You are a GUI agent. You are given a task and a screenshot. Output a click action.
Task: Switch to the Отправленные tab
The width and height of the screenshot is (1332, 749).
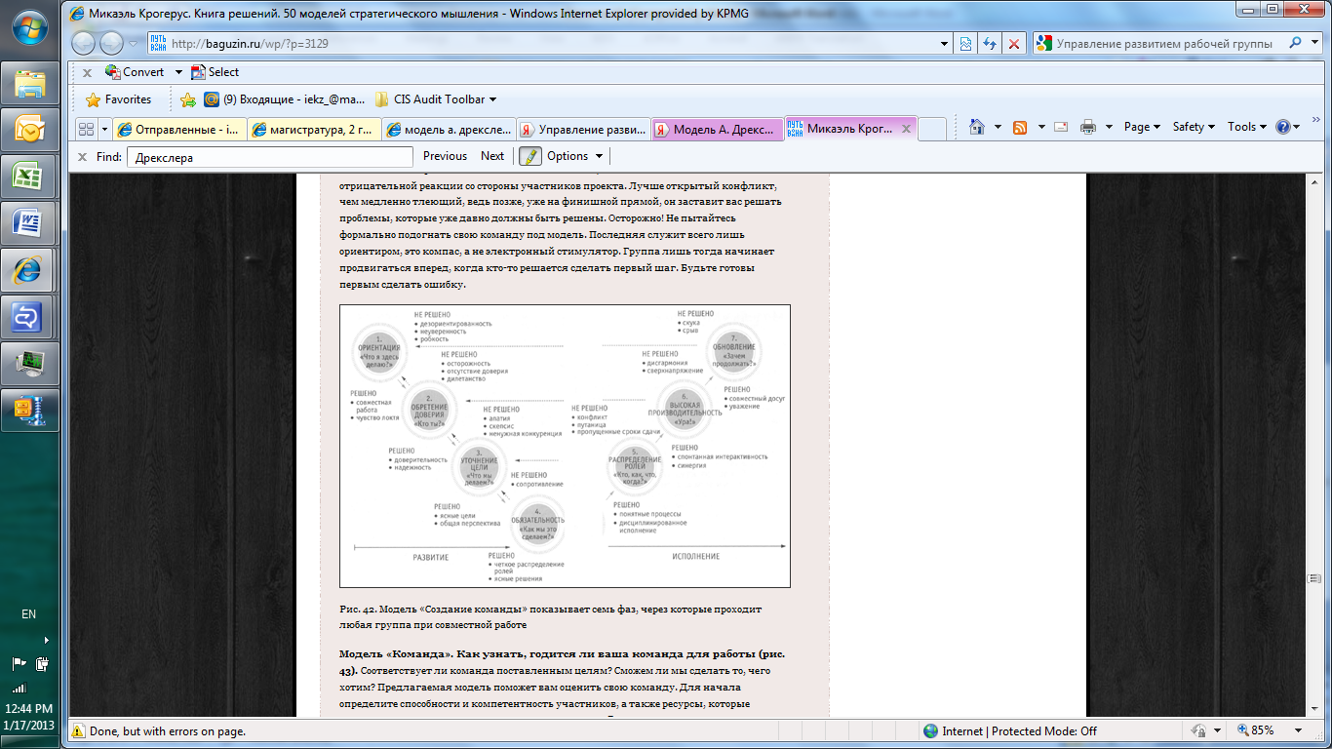179,129
